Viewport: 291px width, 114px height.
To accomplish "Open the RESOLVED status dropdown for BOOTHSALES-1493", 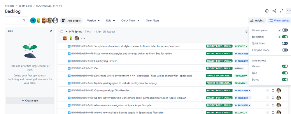I will click(x=241, y=76).
